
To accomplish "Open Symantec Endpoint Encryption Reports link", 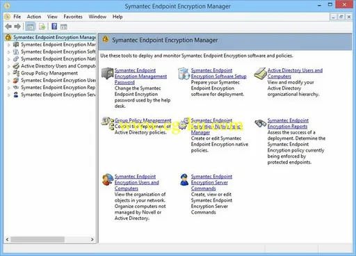I will (x=288, y=123).
